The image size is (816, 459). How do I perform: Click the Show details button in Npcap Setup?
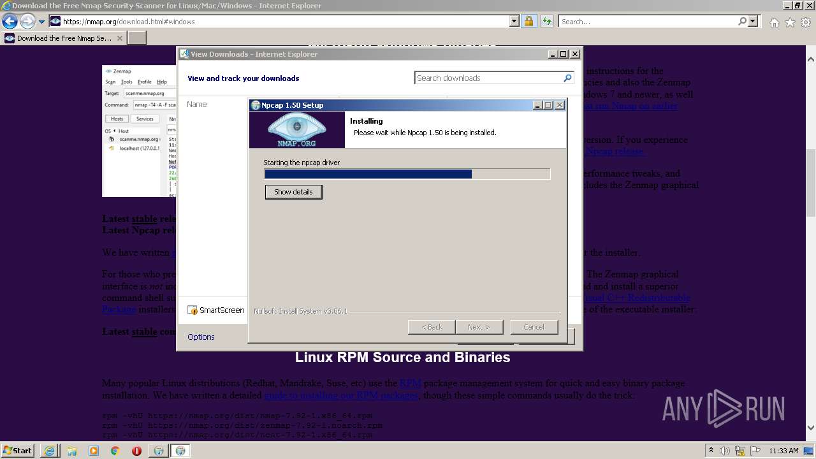[293, 192]
